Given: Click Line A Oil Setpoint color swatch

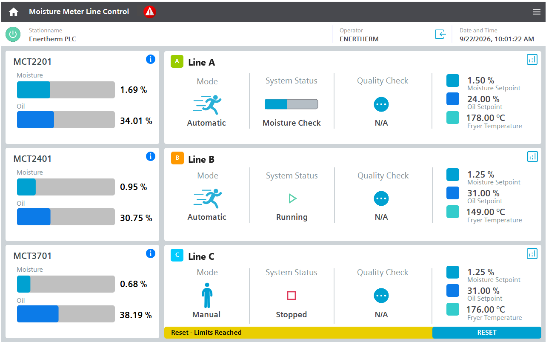Looking at the screenshot, I should click(x=453, y=99).
